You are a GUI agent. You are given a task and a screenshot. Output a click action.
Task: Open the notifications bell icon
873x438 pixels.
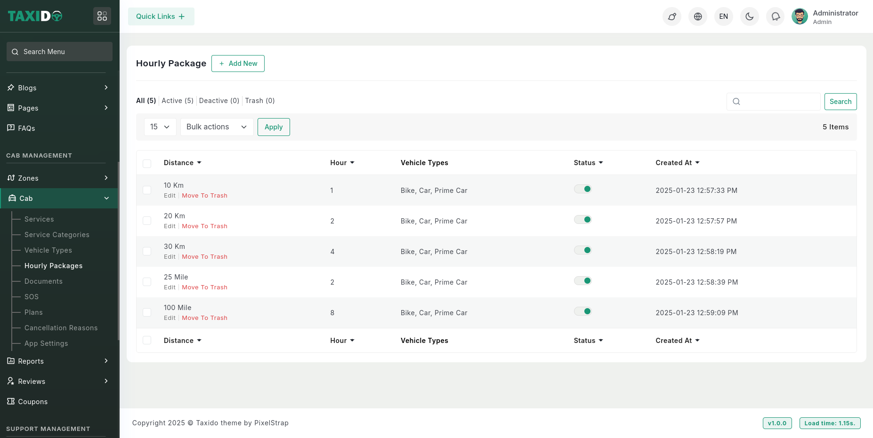coord(775,16)
